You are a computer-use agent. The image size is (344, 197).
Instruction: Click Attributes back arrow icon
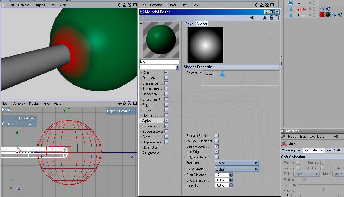click(336, 136)
